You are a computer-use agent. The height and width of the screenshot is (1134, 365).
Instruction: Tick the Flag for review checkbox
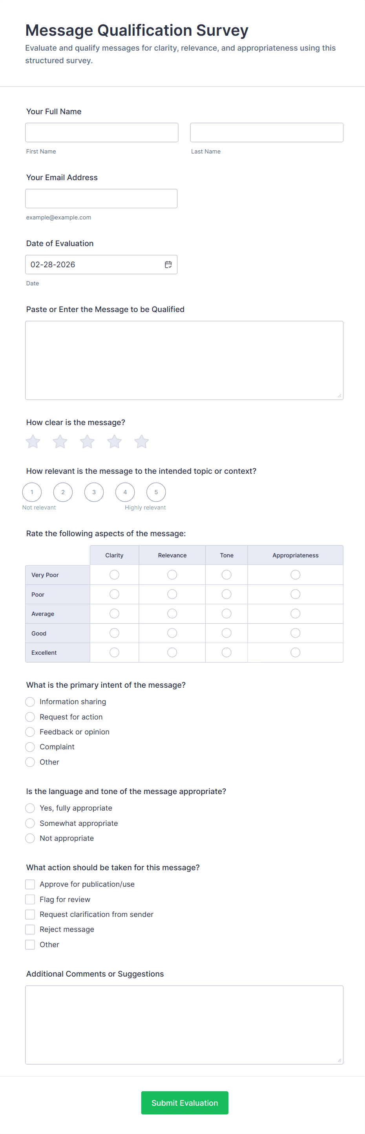tap(30, 899)
